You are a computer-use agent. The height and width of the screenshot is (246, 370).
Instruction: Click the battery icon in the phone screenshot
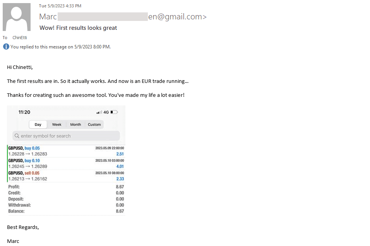(x=114, y=112)
